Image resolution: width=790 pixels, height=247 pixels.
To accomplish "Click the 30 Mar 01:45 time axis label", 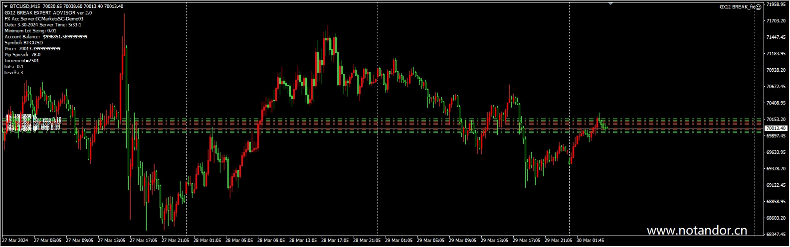I will point(591,241).
